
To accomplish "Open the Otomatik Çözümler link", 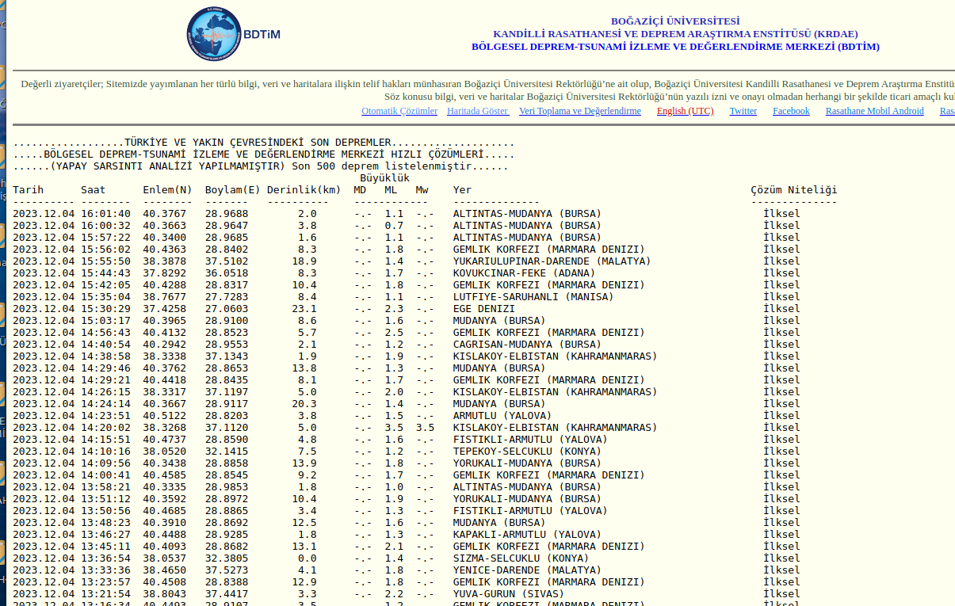I will (x=399, y=111).
